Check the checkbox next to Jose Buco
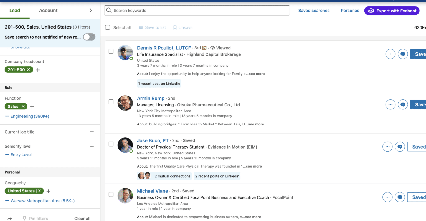The height and width of the screenshot is (221, 426). click(x=111, y=144)
